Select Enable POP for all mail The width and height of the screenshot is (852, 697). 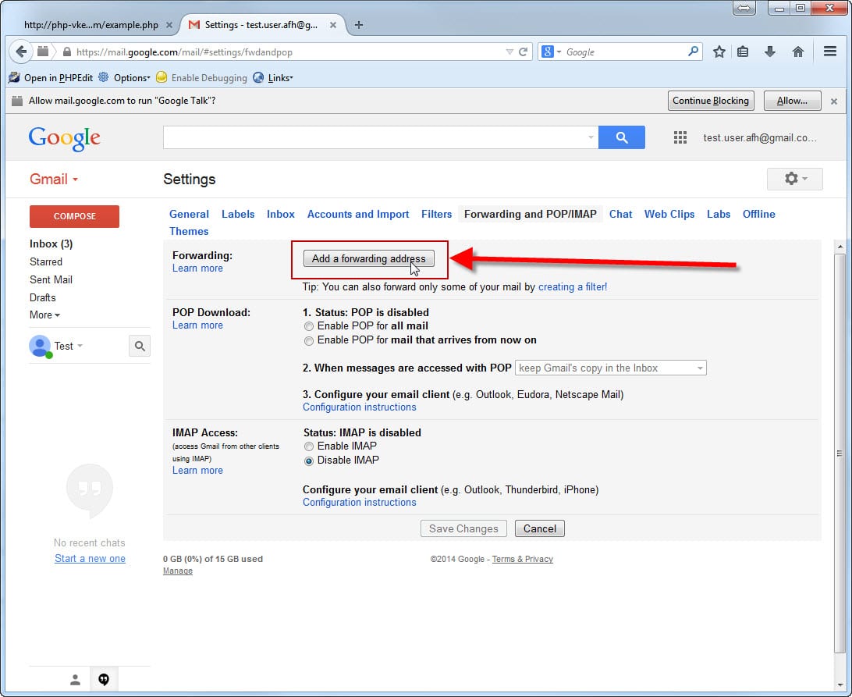(x=309, y=326)
